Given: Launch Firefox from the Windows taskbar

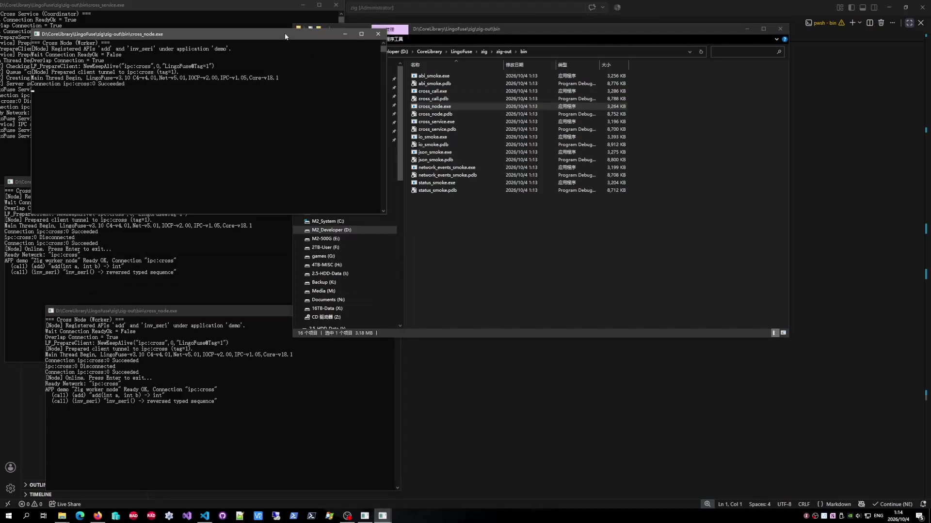Looking at the screenshot, I should point(98,516).
